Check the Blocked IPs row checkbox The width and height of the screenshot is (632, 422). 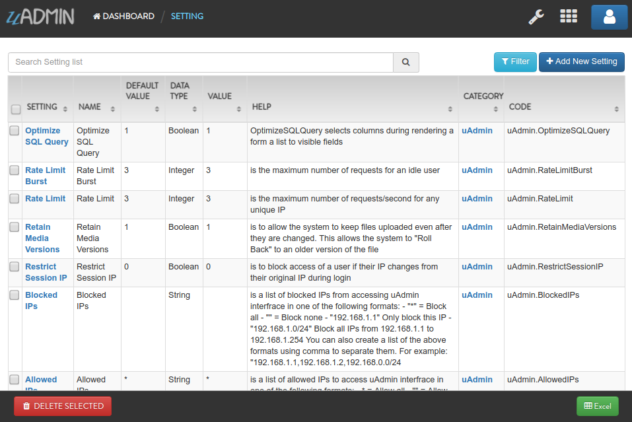(x=14, y=295)
